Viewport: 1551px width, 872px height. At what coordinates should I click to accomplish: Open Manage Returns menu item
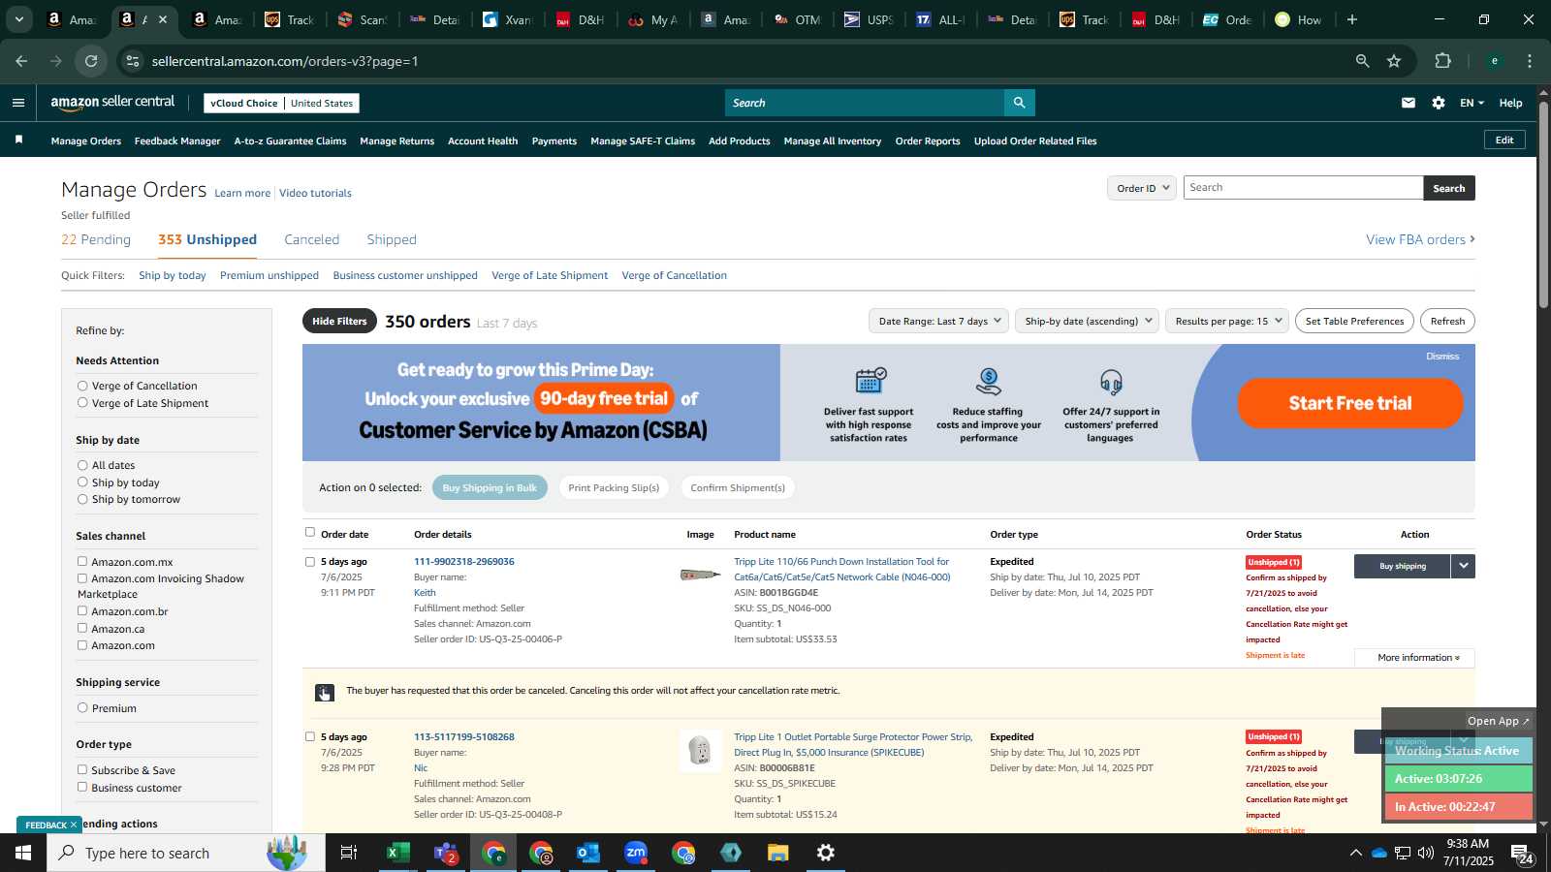pyautogui.click(x=397, y=141)
